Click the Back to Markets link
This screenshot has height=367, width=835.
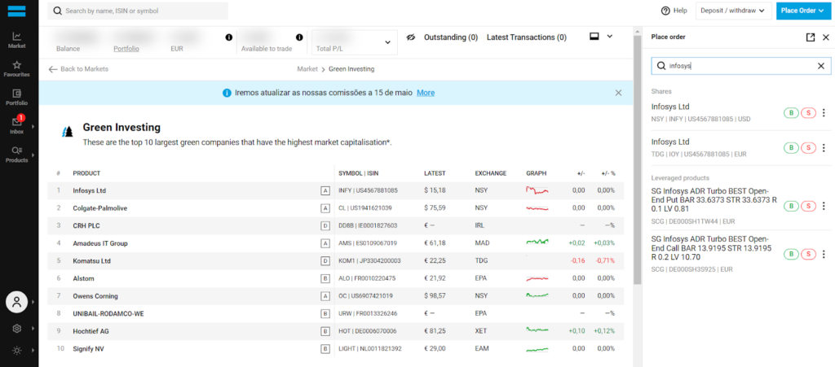pyautogui.click(x=78, y=69)
